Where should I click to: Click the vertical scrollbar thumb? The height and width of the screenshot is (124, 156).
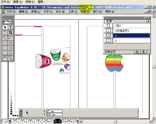click(x=154, y=67)
